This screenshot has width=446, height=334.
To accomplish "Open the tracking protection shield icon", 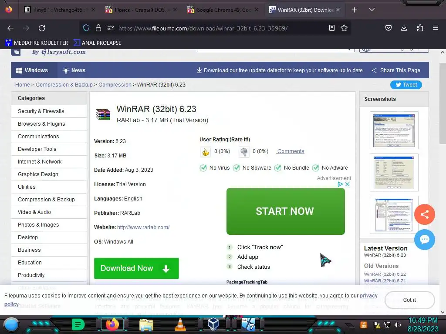I will pyautogui.click(x=86, y=28).
